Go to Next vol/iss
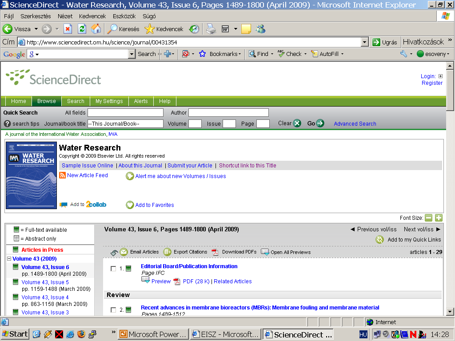Image resolution: width=455 pixels, height=341 pixels. coord(422,230)
